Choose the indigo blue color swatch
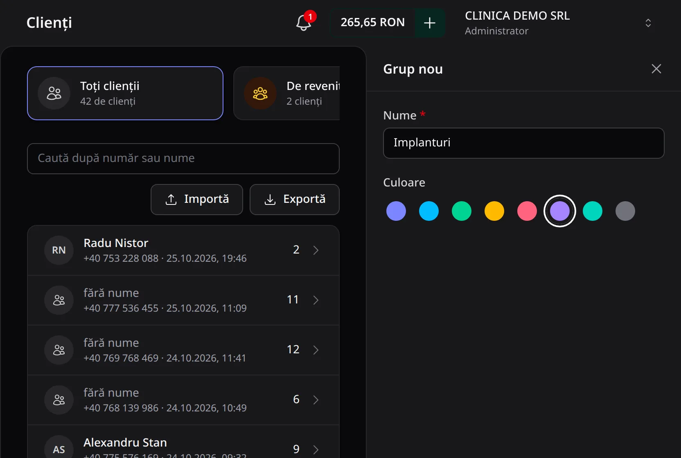This screenshot has height=458, width=681. click(396, 211)
